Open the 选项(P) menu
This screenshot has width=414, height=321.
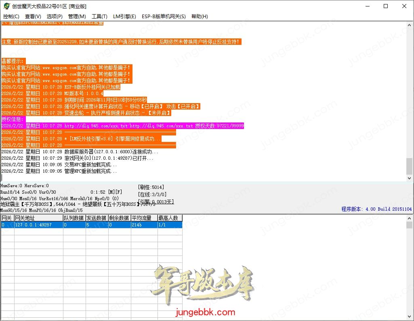[x=55, y=17]
